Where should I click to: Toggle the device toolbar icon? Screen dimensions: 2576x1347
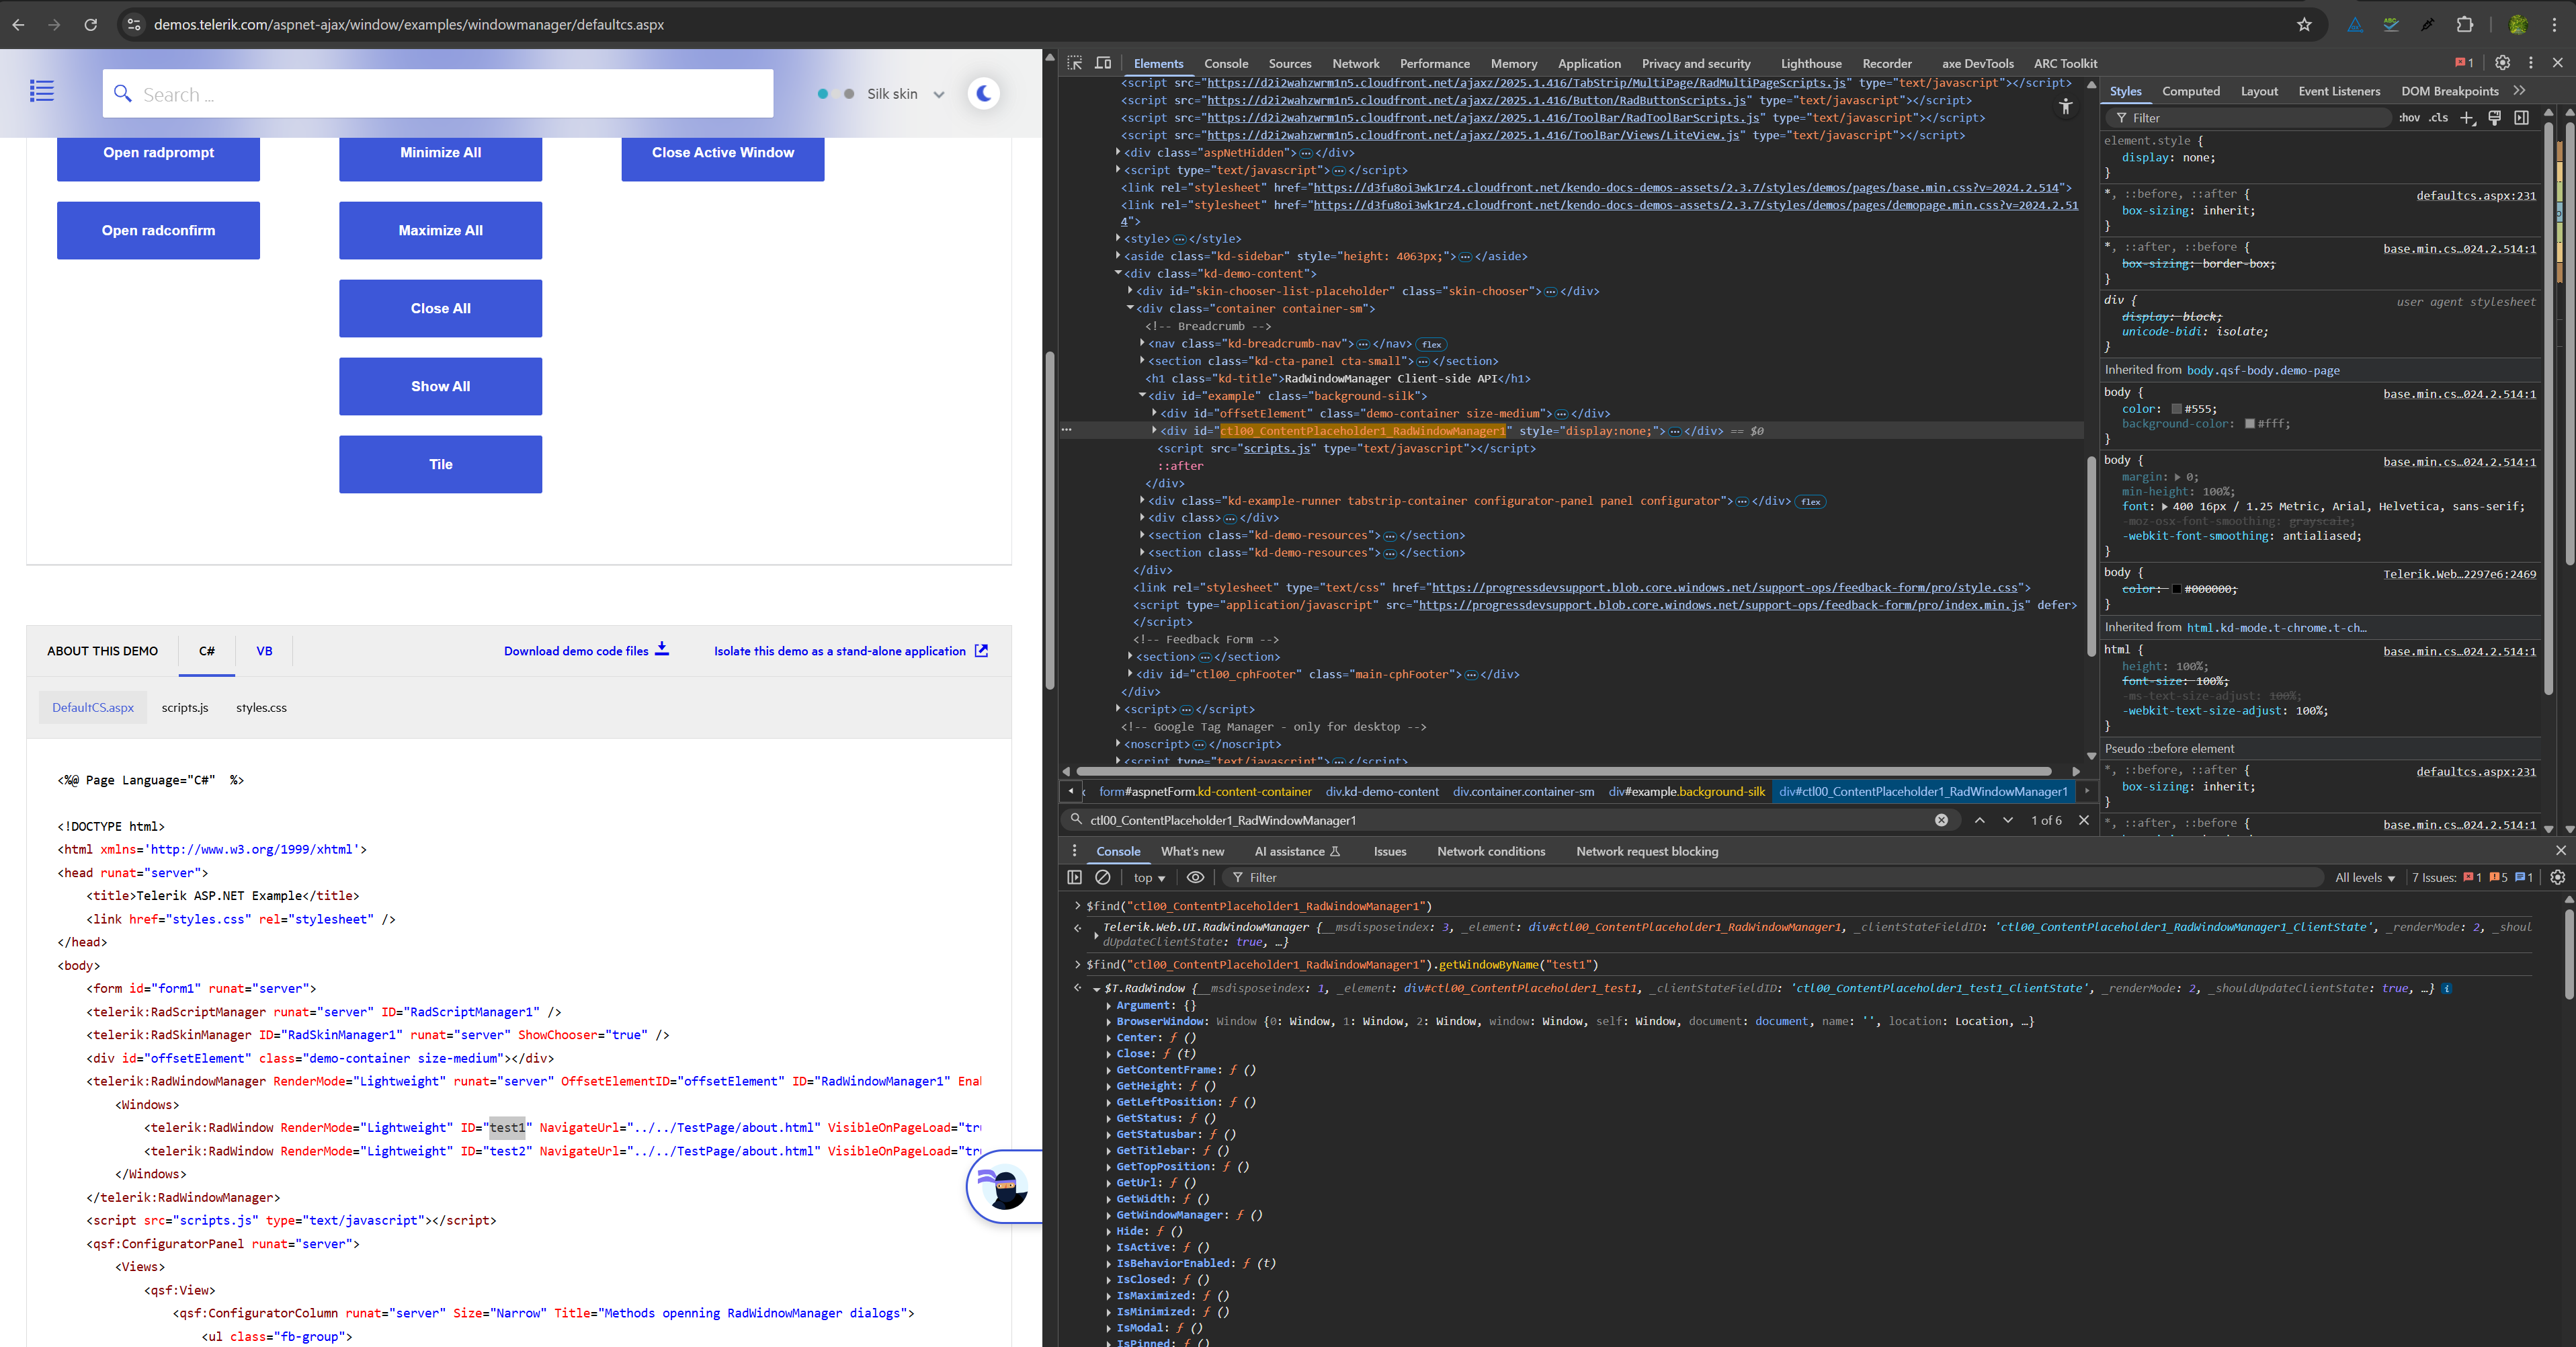[1103, 63]
